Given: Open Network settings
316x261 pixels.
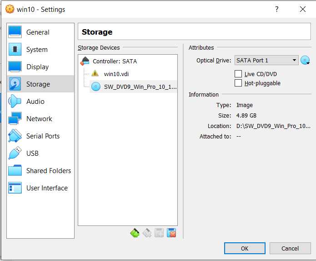Looking at the screenshot, I should point(40,119).
